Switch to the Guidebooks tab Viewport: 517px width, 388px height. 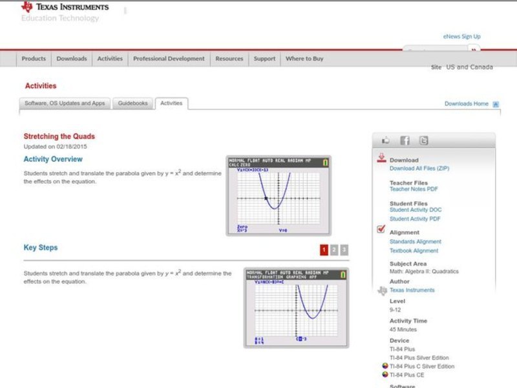[132, 103]
